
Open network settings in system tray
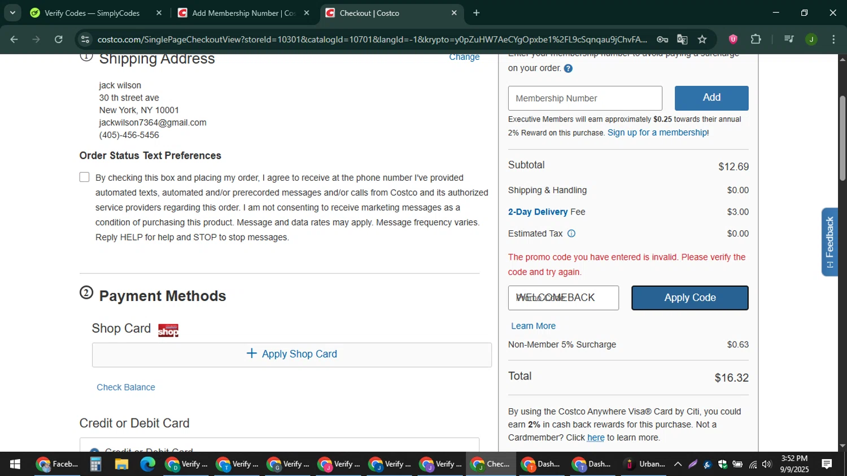(x=753, y=464)
